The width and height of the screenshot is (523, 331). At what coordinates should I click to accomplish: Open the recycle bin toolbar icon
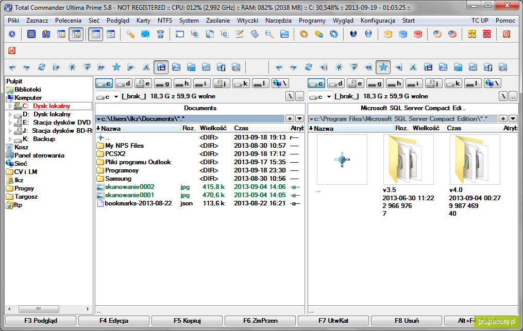coord(160,34)
